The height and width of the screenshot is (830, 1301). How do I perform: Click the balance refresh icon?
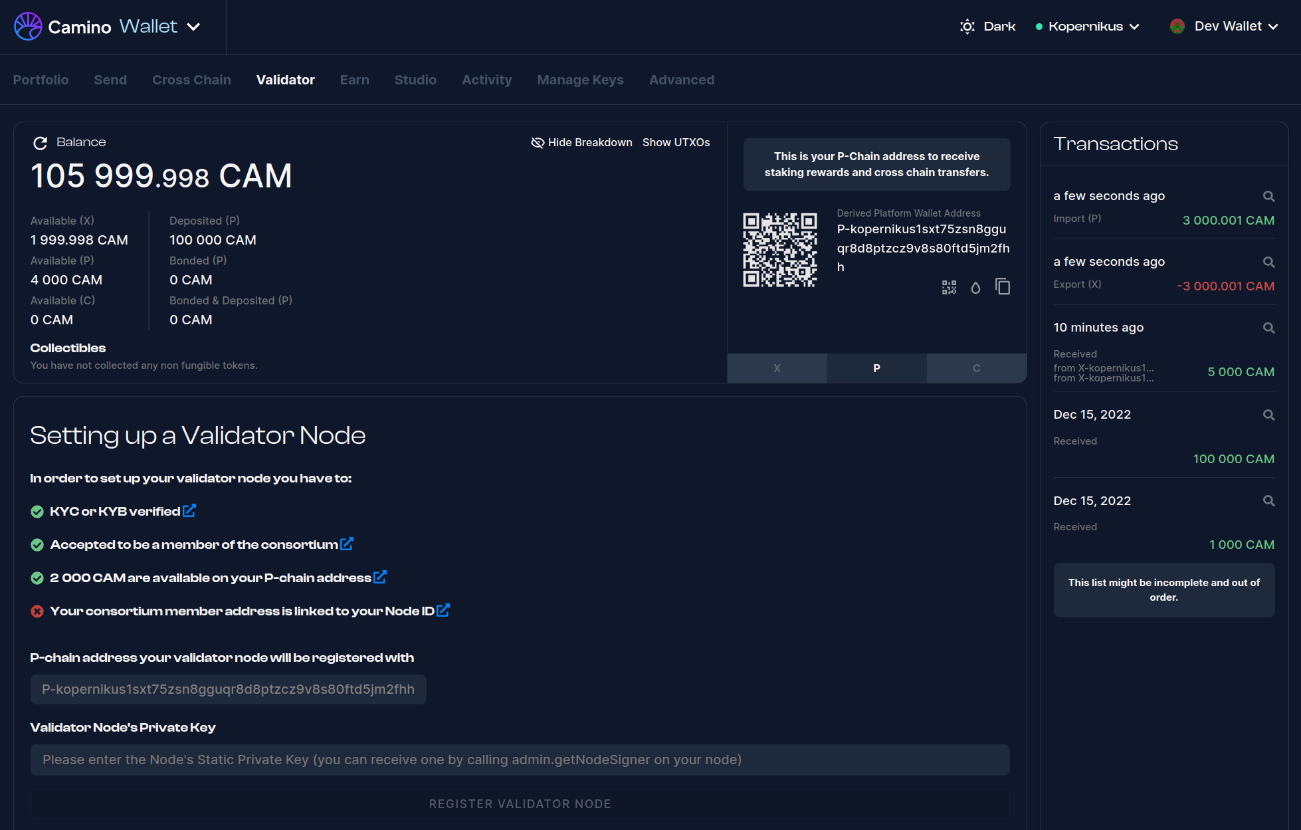tap(40, 143)
